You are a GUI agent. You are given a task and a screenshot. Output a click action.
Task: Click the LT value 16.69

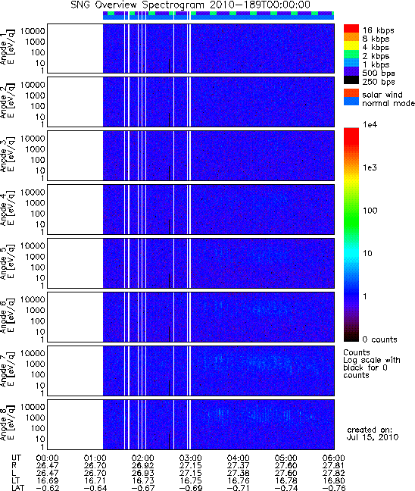click(x=47, y=480)
